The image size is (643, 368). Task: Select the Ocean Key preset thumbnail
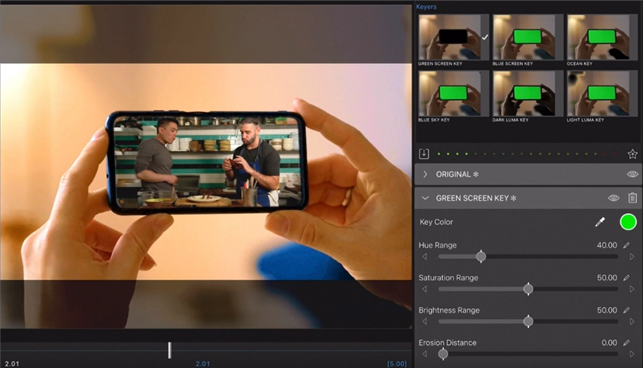click(x=601, y=37)
